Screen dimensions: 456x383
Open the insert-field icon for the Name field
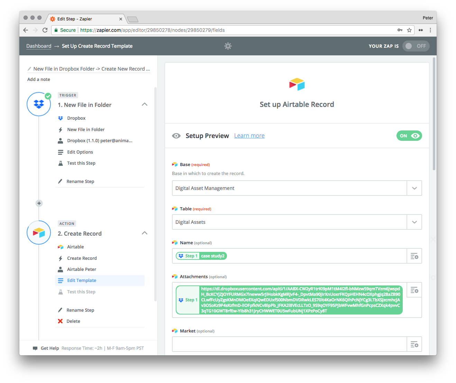414,256
